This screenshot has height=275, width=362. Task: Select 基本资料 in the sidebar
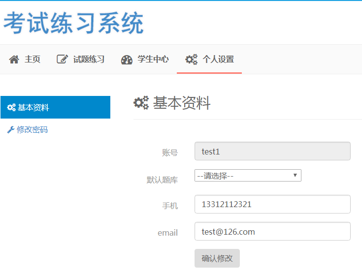point(55,107)
